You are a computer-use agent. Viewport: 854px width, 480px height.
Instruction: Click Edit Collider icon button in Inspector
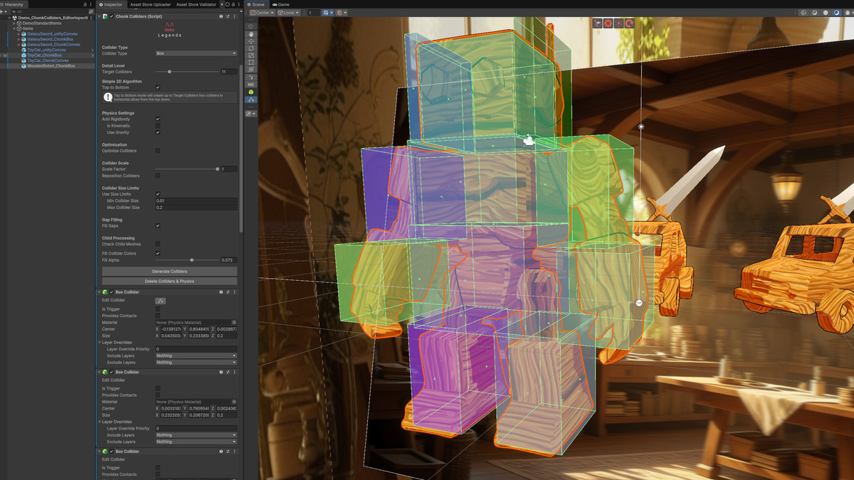point(161,300)
